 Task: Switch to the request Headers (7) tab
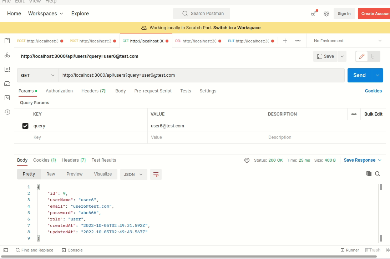pos(93,91)
